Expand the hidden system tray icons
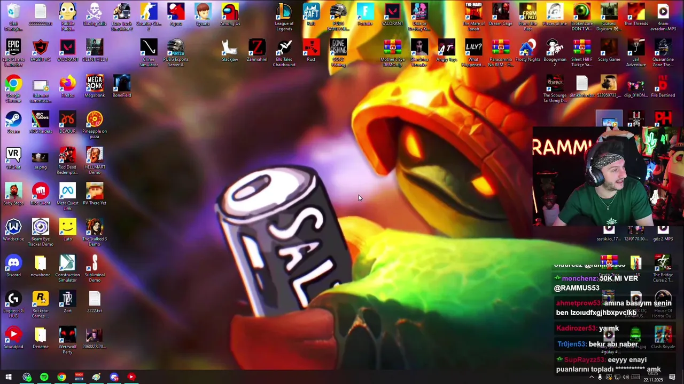Screen dimensions: 684x384 (x=591, y=378)
